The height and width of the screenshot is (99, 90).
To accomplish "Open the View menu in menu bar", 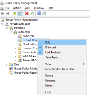I will [27, 8].
